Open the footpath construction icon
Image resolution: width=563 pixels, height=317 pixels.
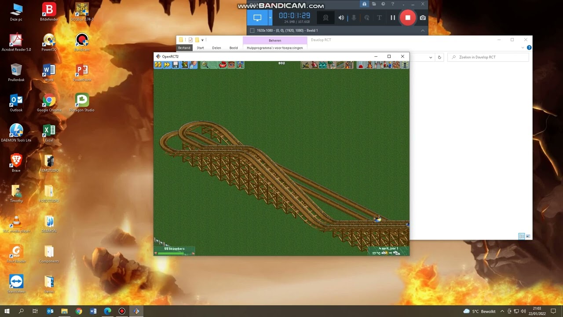(340, 65)
